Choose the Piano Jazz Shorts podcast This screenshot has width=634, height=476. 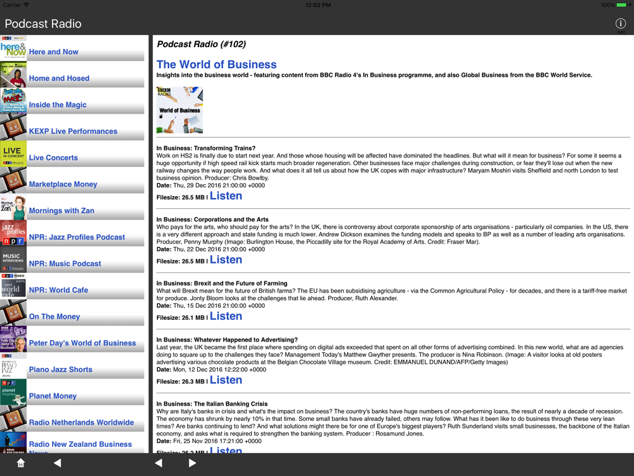coord(61,369)
